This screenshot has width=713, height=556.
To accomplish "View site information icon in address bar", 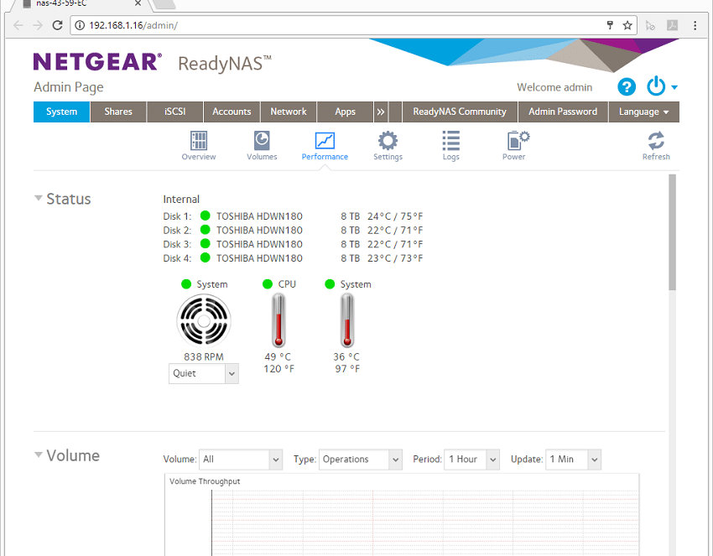I will pyautogui.click(x=80, y=25).
